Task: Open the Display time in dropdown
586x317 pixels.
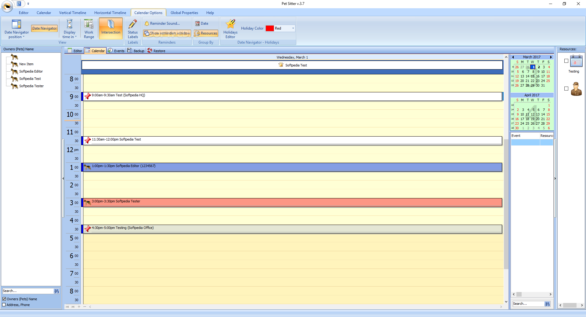Action: [70, 29]
